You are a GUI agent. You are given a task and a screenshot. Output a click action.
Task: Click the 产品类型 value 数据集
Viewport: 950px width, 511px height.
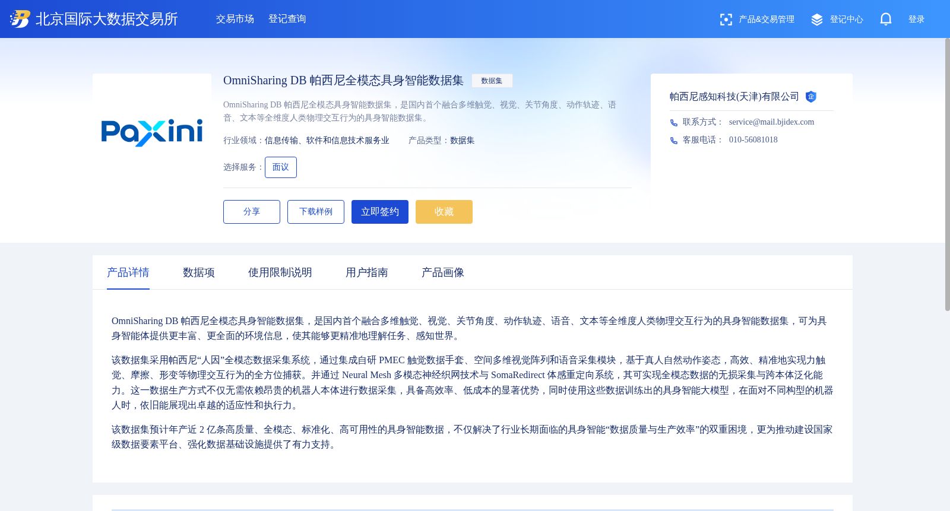(x=463, y=141)
